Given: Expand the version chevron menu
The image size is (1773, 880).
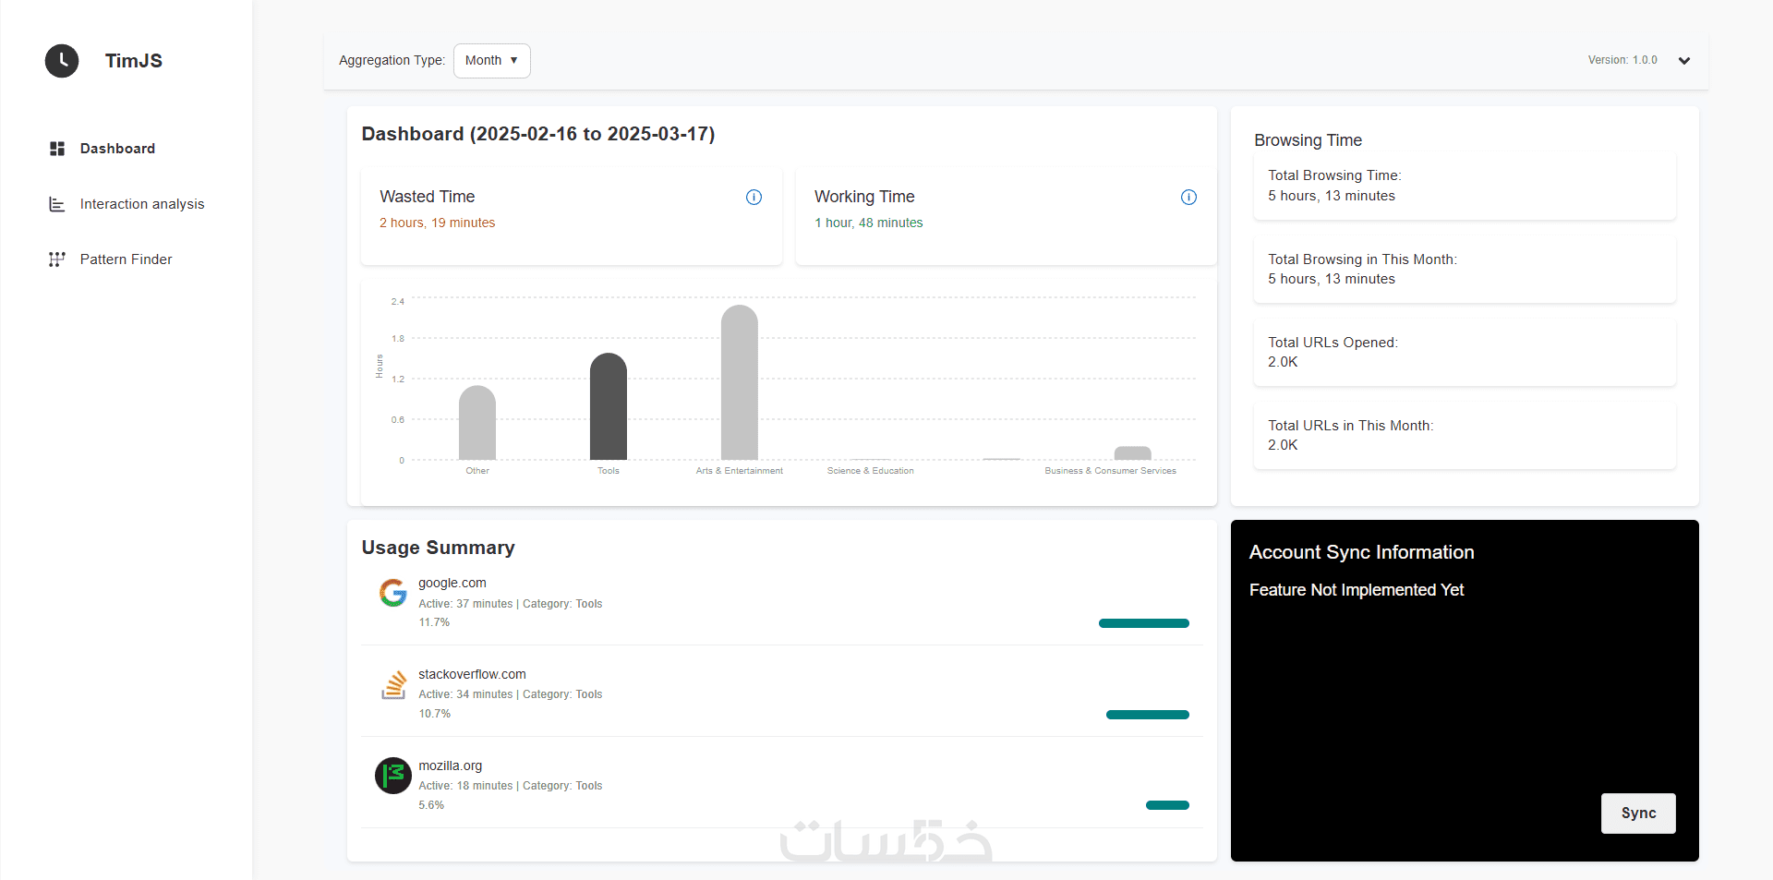Looking at the screenshot, I should coord(1683,61).
